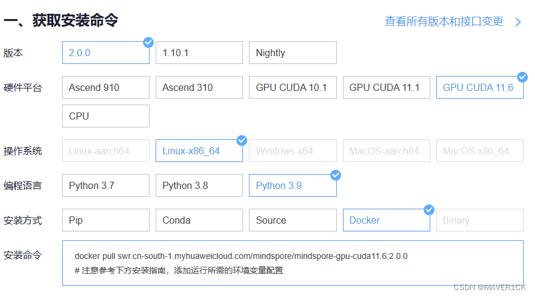Open 查看所有版本和接口变更 link
The image size is (535, 296).
coord(444,21)
